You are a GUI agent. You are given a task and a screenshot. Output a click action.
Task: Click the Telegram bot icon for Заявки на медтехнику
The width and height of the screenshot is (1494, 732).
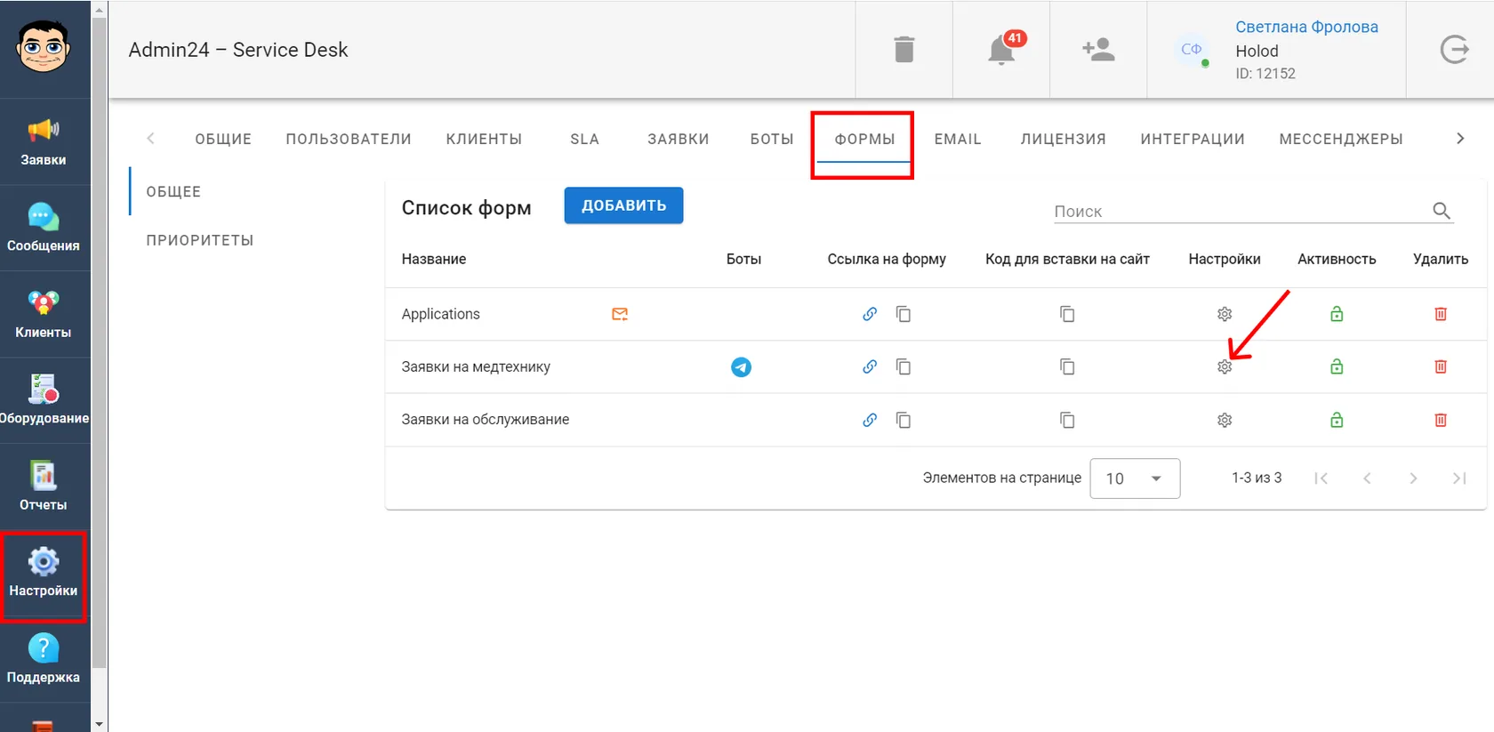coord(741,366)
